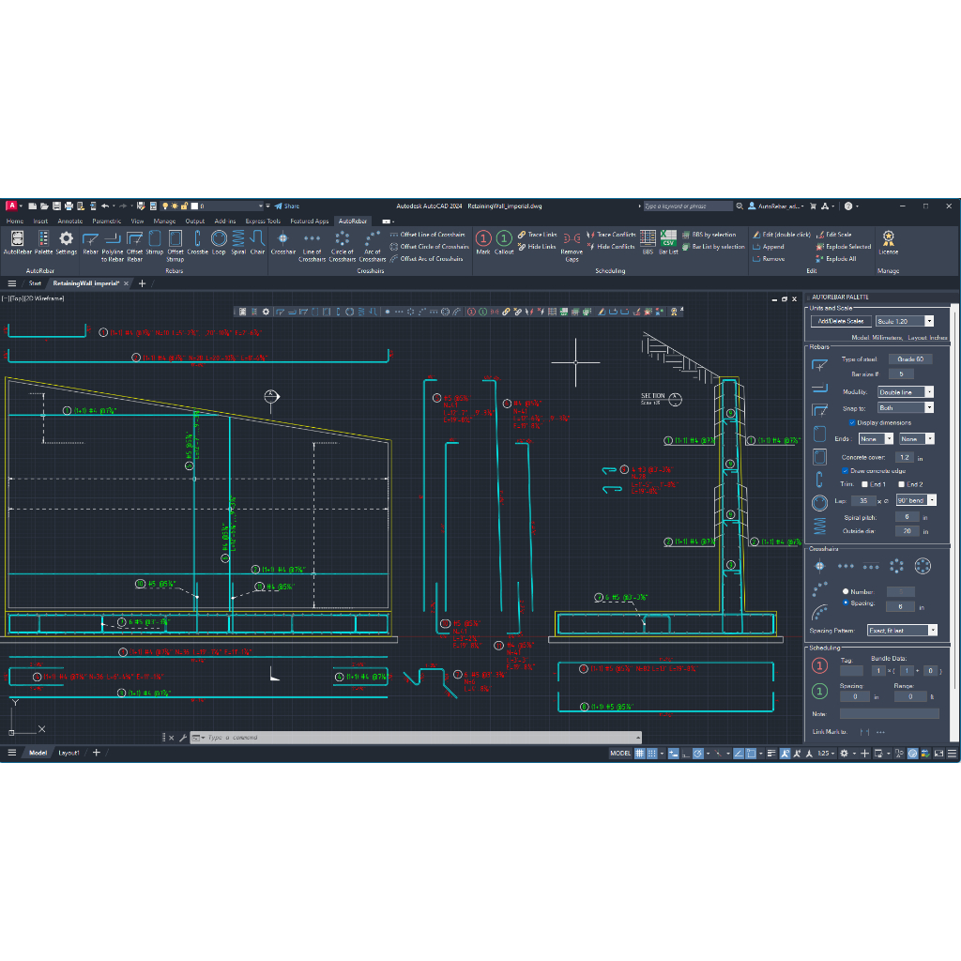Select the Number radio button

coord(846,591)
